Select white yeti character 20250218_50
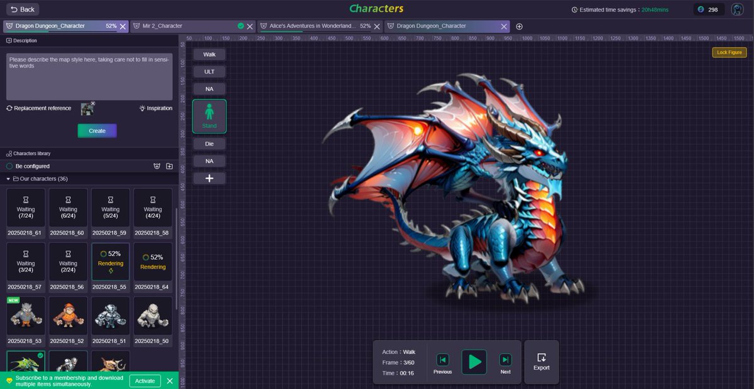Screen dimensions: 754x389 click(x=153, y=320)
